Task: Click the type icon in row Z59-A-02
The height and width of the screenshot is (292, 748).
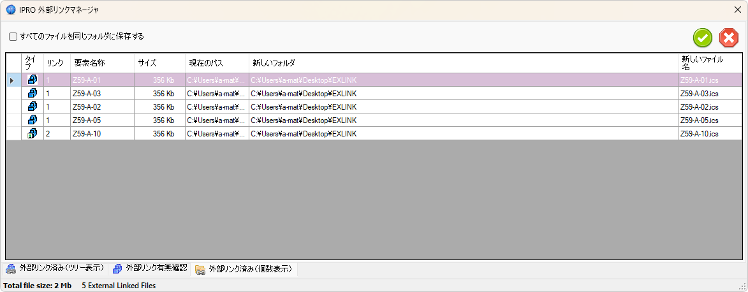Action: point(33,107)
